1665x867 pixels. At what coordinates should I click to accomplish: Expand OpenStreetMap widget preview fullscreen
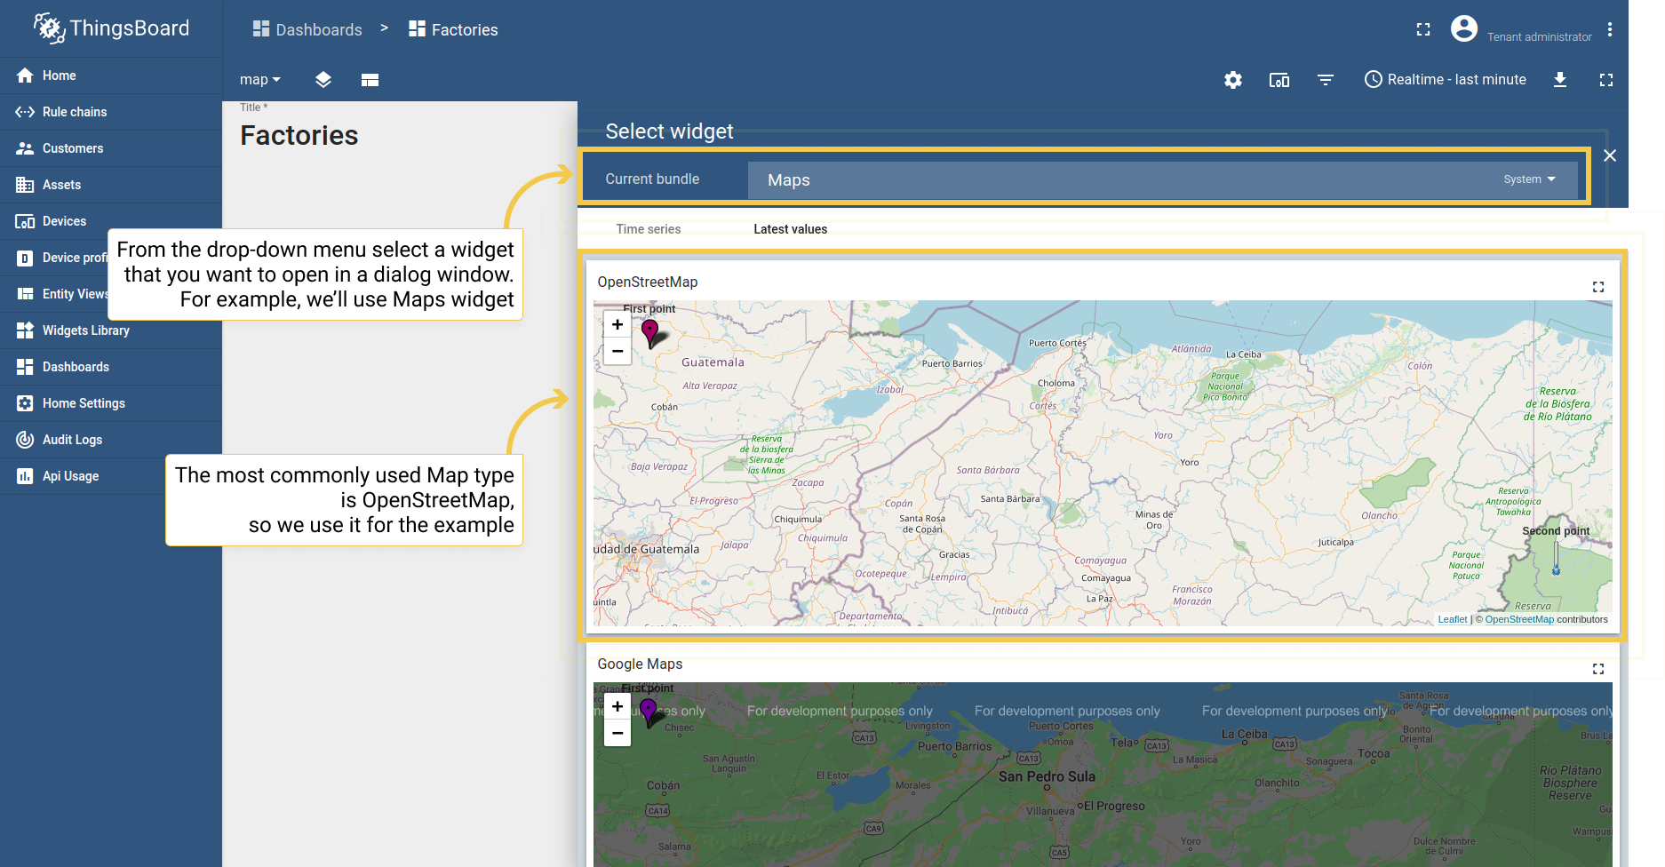1598,287
